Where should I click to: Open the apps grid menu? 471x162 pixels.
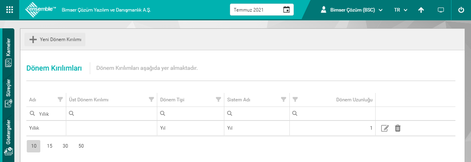point(10,10)
